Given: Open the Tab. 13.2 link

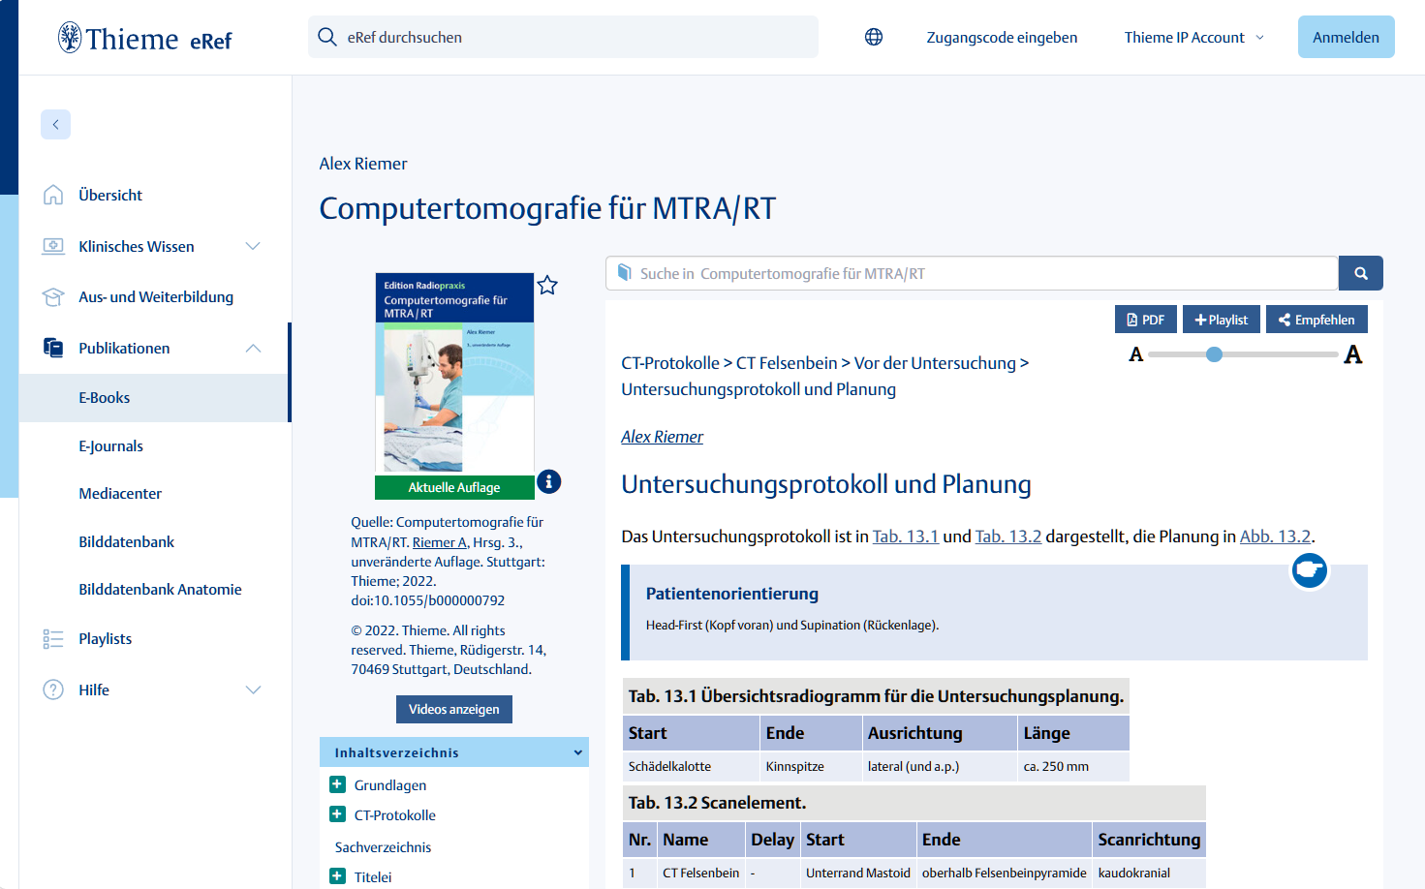Looking at the screenshot, I should 1008,536.
